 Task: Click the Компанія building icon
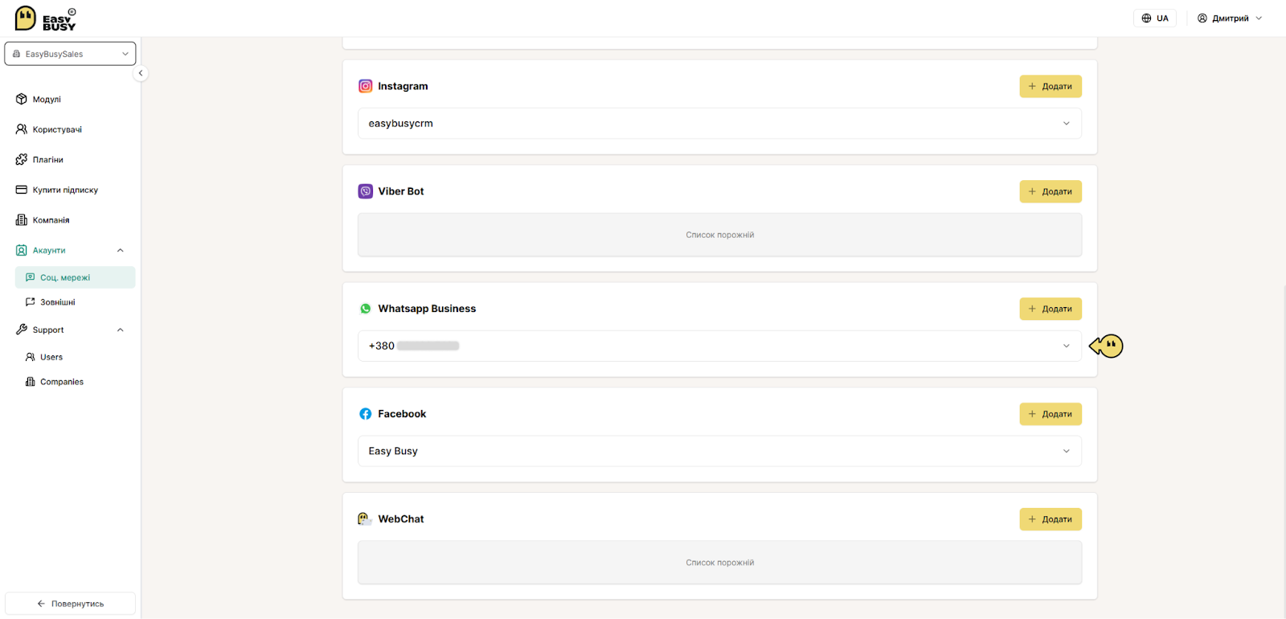pyautogui.click(x=22, y=220)
